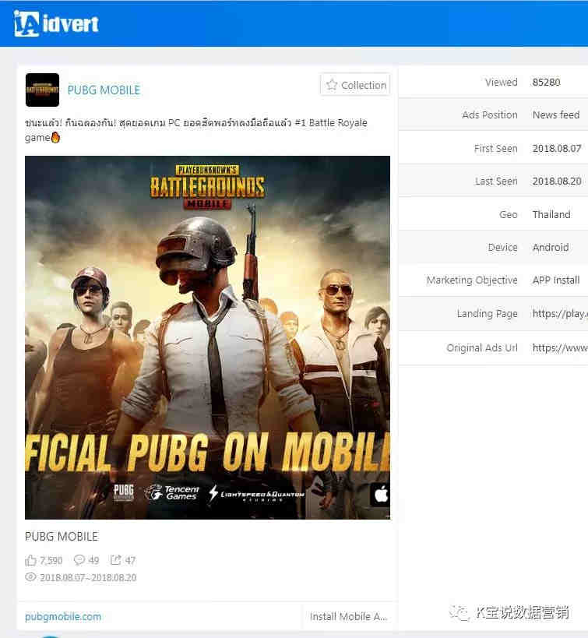Open the PUBG MOBILE advertiser name link

(104, 90)
